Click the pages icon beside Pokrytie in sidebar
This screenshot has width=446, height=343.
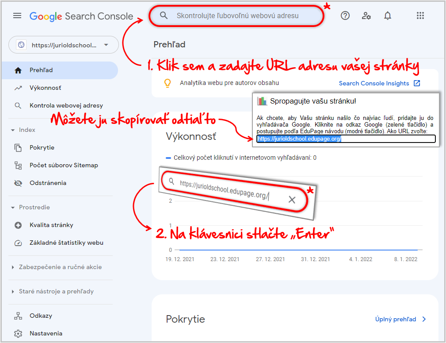[x=18, y=148]
